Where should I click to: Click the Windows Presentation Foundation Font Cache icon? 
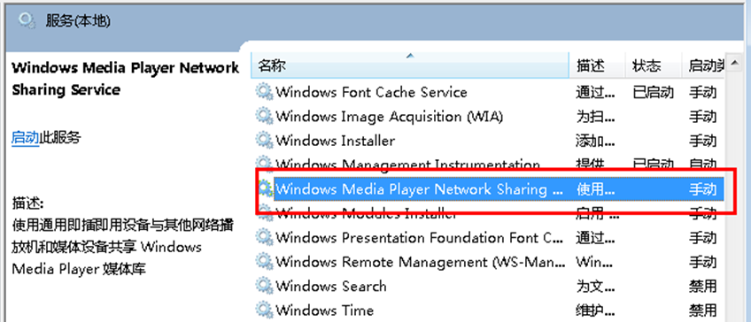[x=265, y=237]
